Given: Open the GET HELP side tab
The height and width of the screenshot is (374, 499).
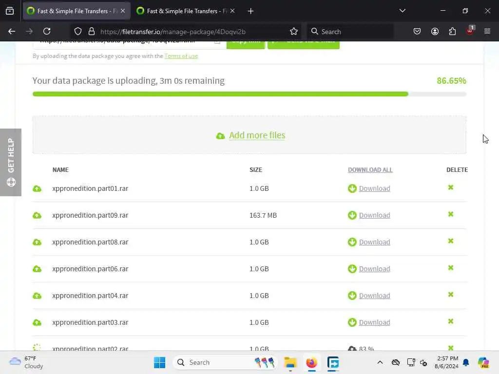Looking at the screenshot, I should pos(11,162).
